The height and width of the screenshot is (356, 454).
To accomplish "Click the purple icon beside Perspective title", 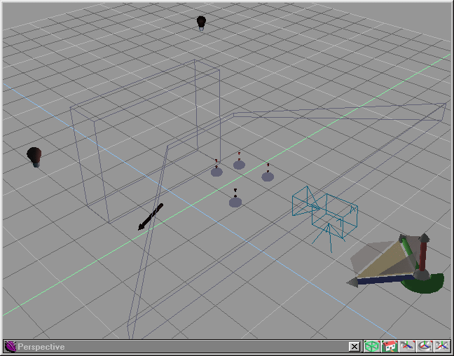I will [10, 346].
